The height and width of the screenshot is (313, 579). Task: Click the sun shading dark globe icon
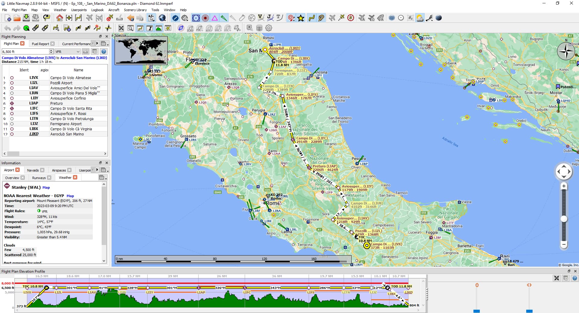439,18
